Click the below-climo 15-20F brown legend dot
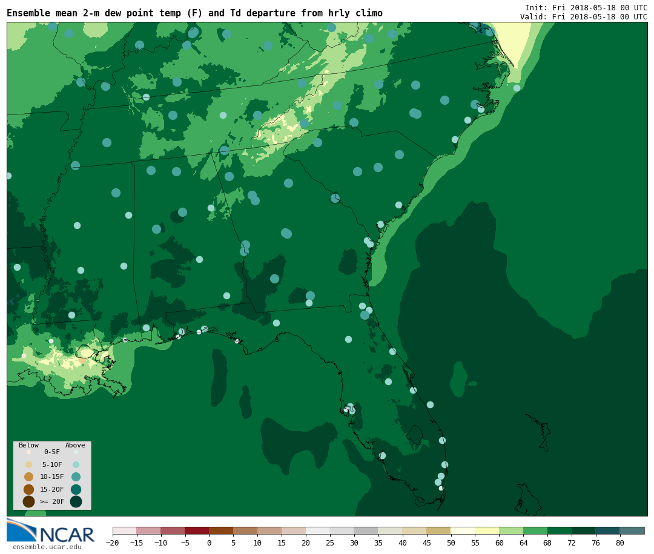The height and width of the screenshot is (554, 654). (29, 489)
